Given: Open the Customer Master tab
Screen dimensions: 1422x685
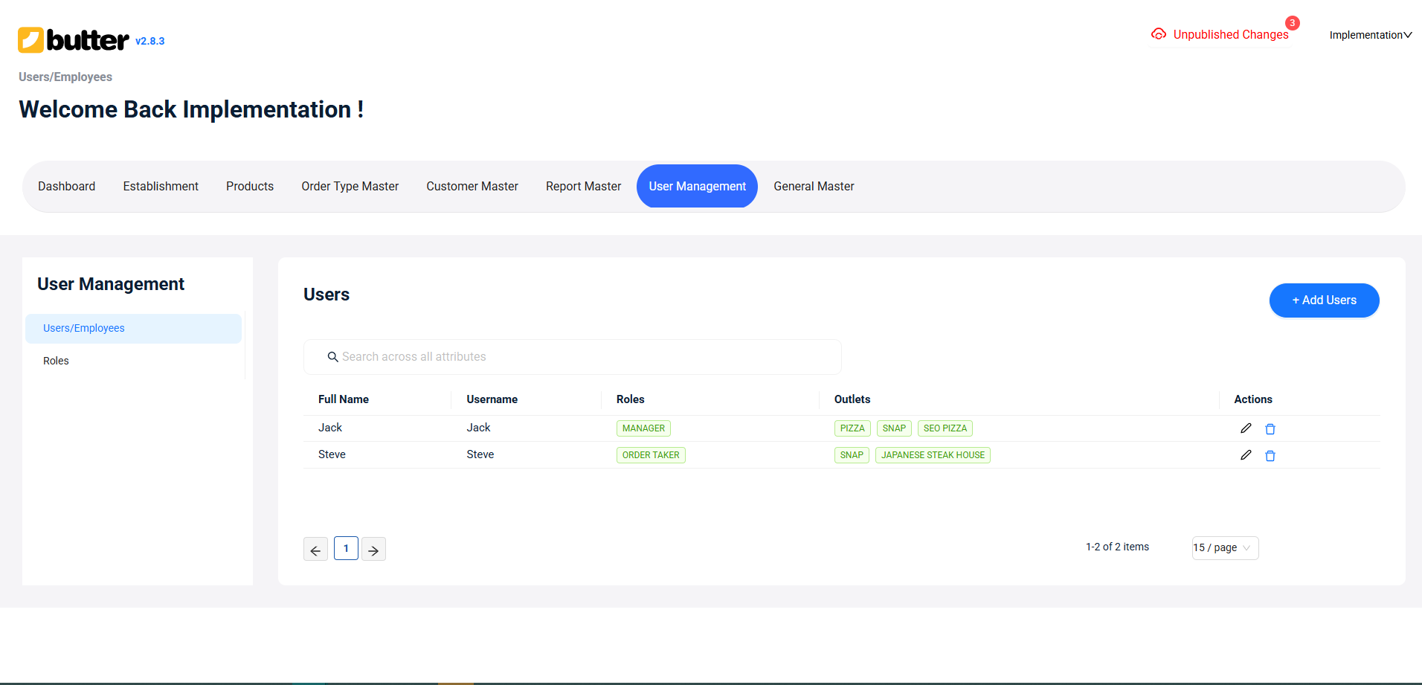Looking at the screenshot, I should [472, 186].
